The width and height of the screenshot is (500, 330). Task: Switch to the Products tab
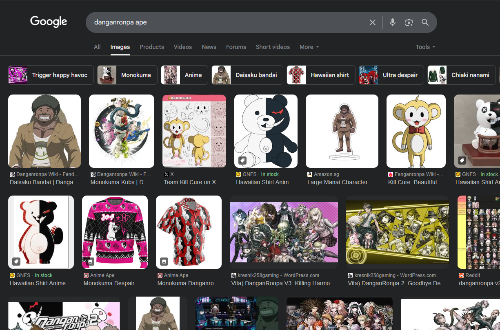click(152, 47)
